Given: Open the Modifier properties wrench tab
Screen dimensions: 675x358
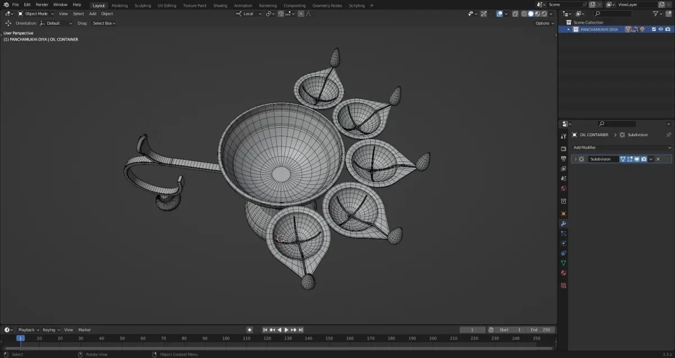Looking at the screenshot, I should coord(563,223).
